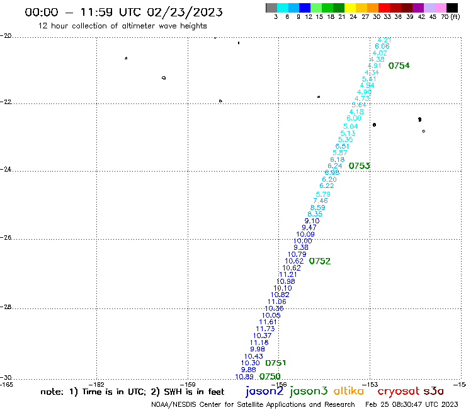Click the yellow swatch in the wave-height legend

pos(350,8)
